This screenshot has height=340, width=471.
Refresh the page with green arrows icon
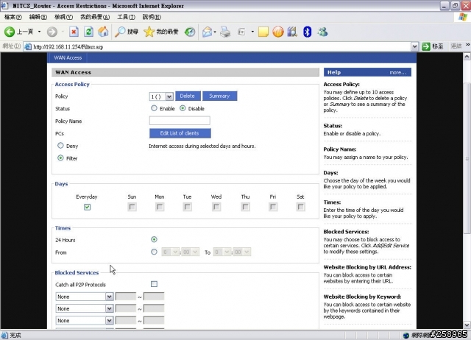88,32
